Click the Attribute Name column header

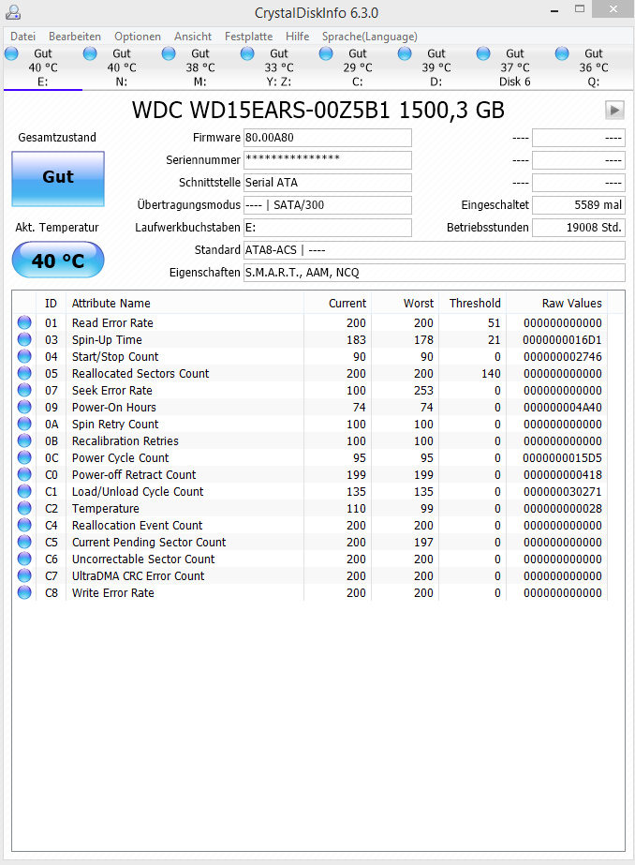(x=185, y=303)
